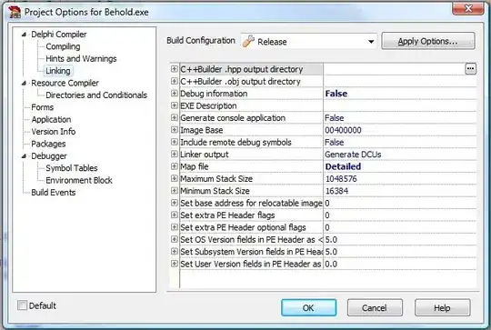This screenshot has height=330, width=491.
Task: Confirm settings with the OK button
Action: (309, 308)
